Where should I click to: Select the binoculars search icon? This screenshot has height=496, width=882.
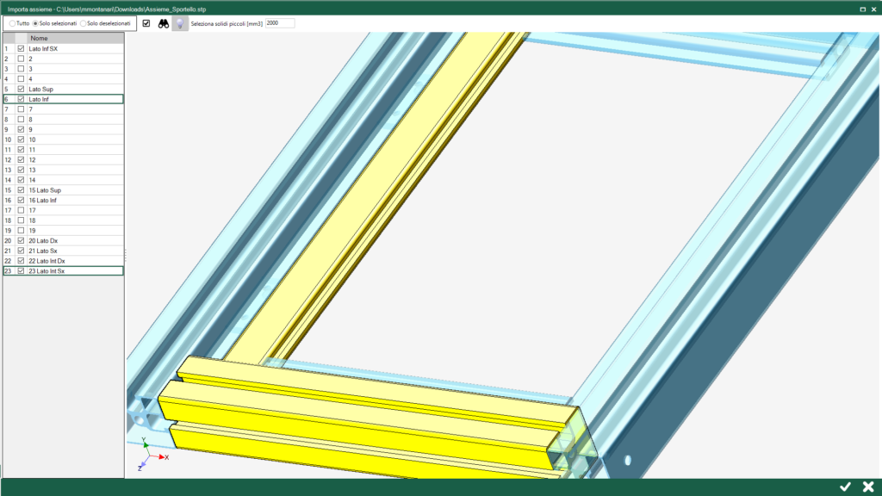163,23
